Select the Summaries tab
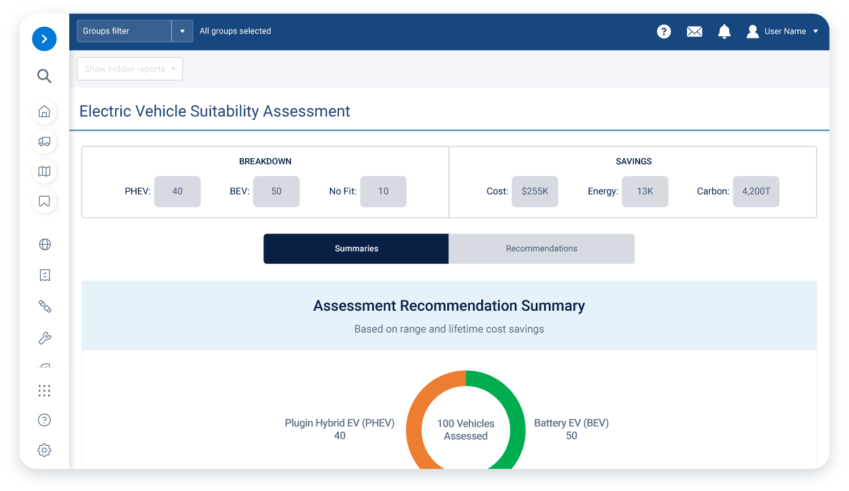The height and width of the screenshot is (491, 849). [356, 248]
